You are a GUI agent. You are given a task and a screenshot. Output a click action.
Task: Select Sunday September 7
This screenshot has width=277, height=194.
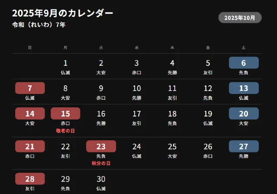coord(30,88)
